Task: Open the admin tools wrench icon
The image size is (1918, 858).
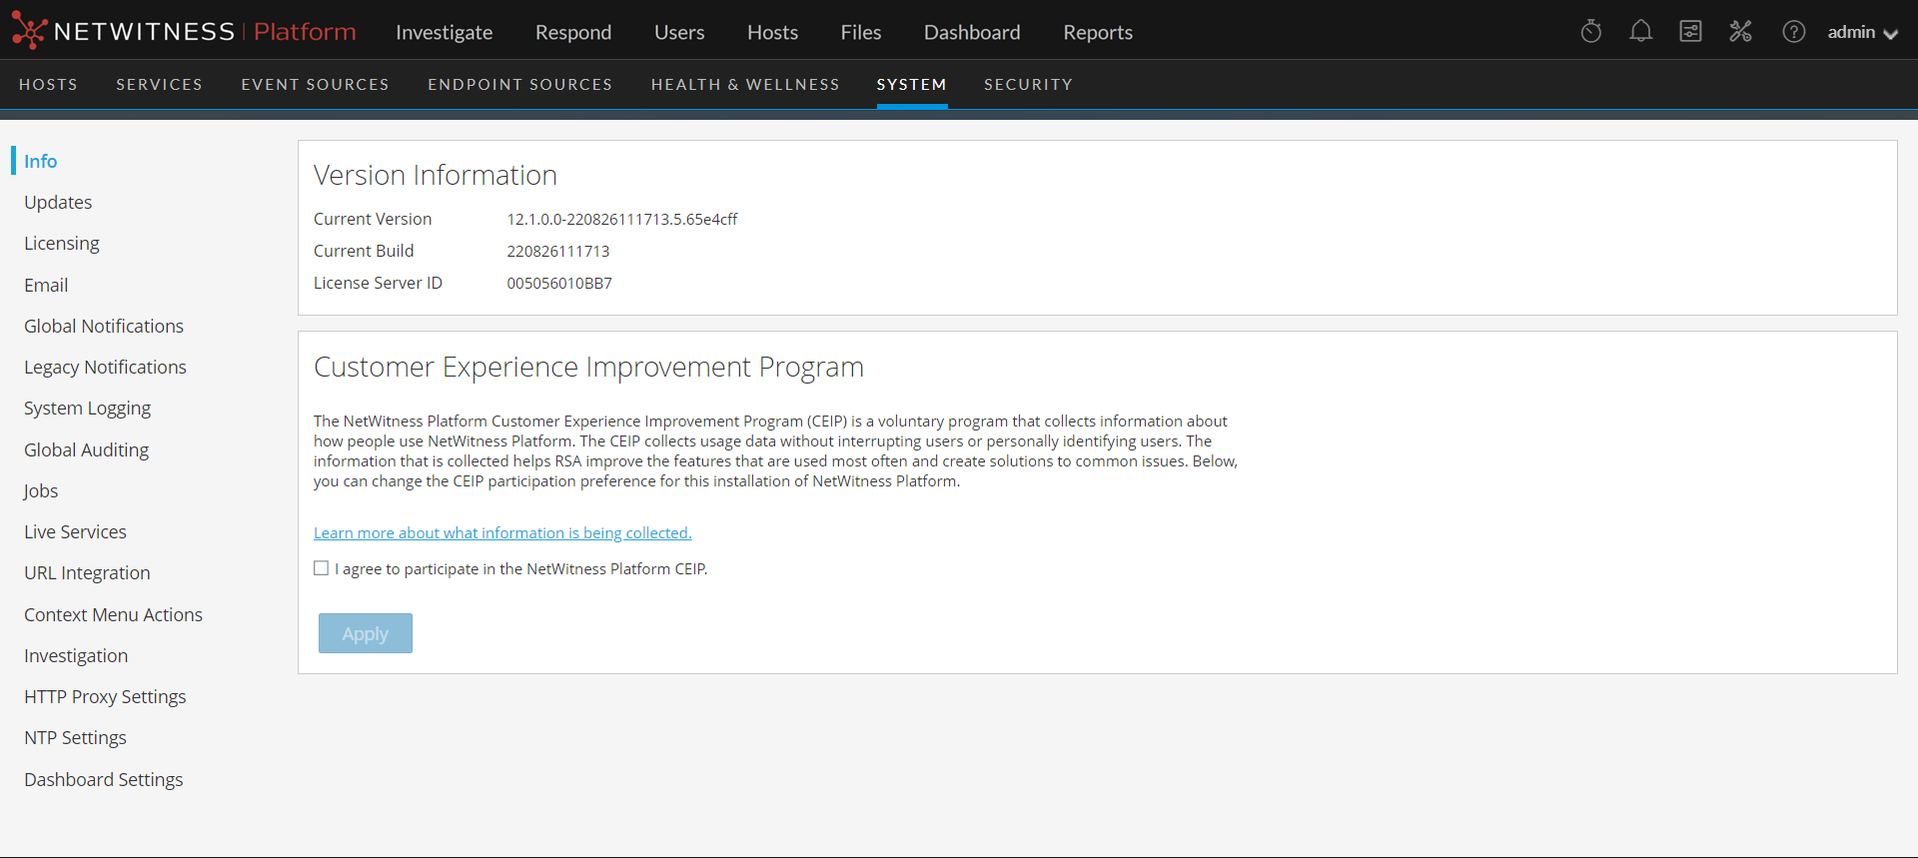Action: 1740,32
